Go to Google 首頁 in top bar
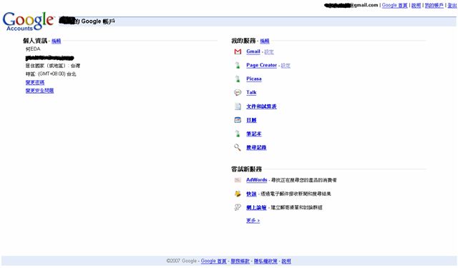This screenshot has width=458, height=268. click(394, 5)
